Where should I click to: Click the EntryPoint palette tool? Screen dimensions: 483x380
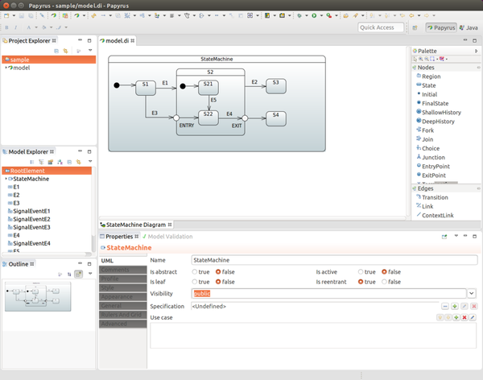pos(436,166)
